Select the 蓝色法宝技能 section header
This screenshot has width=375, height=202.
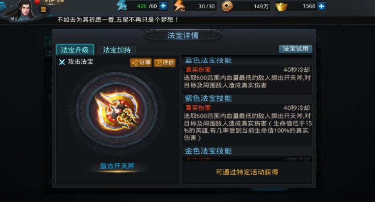tap(208, 60)
